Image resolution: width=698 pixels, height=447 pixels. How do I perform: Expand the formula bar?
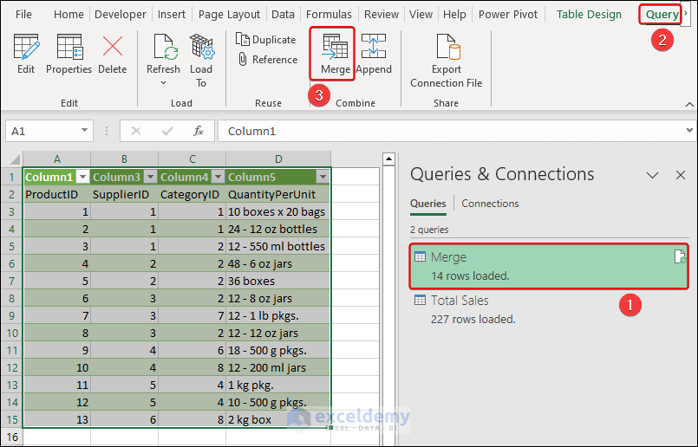click(688, 131)
